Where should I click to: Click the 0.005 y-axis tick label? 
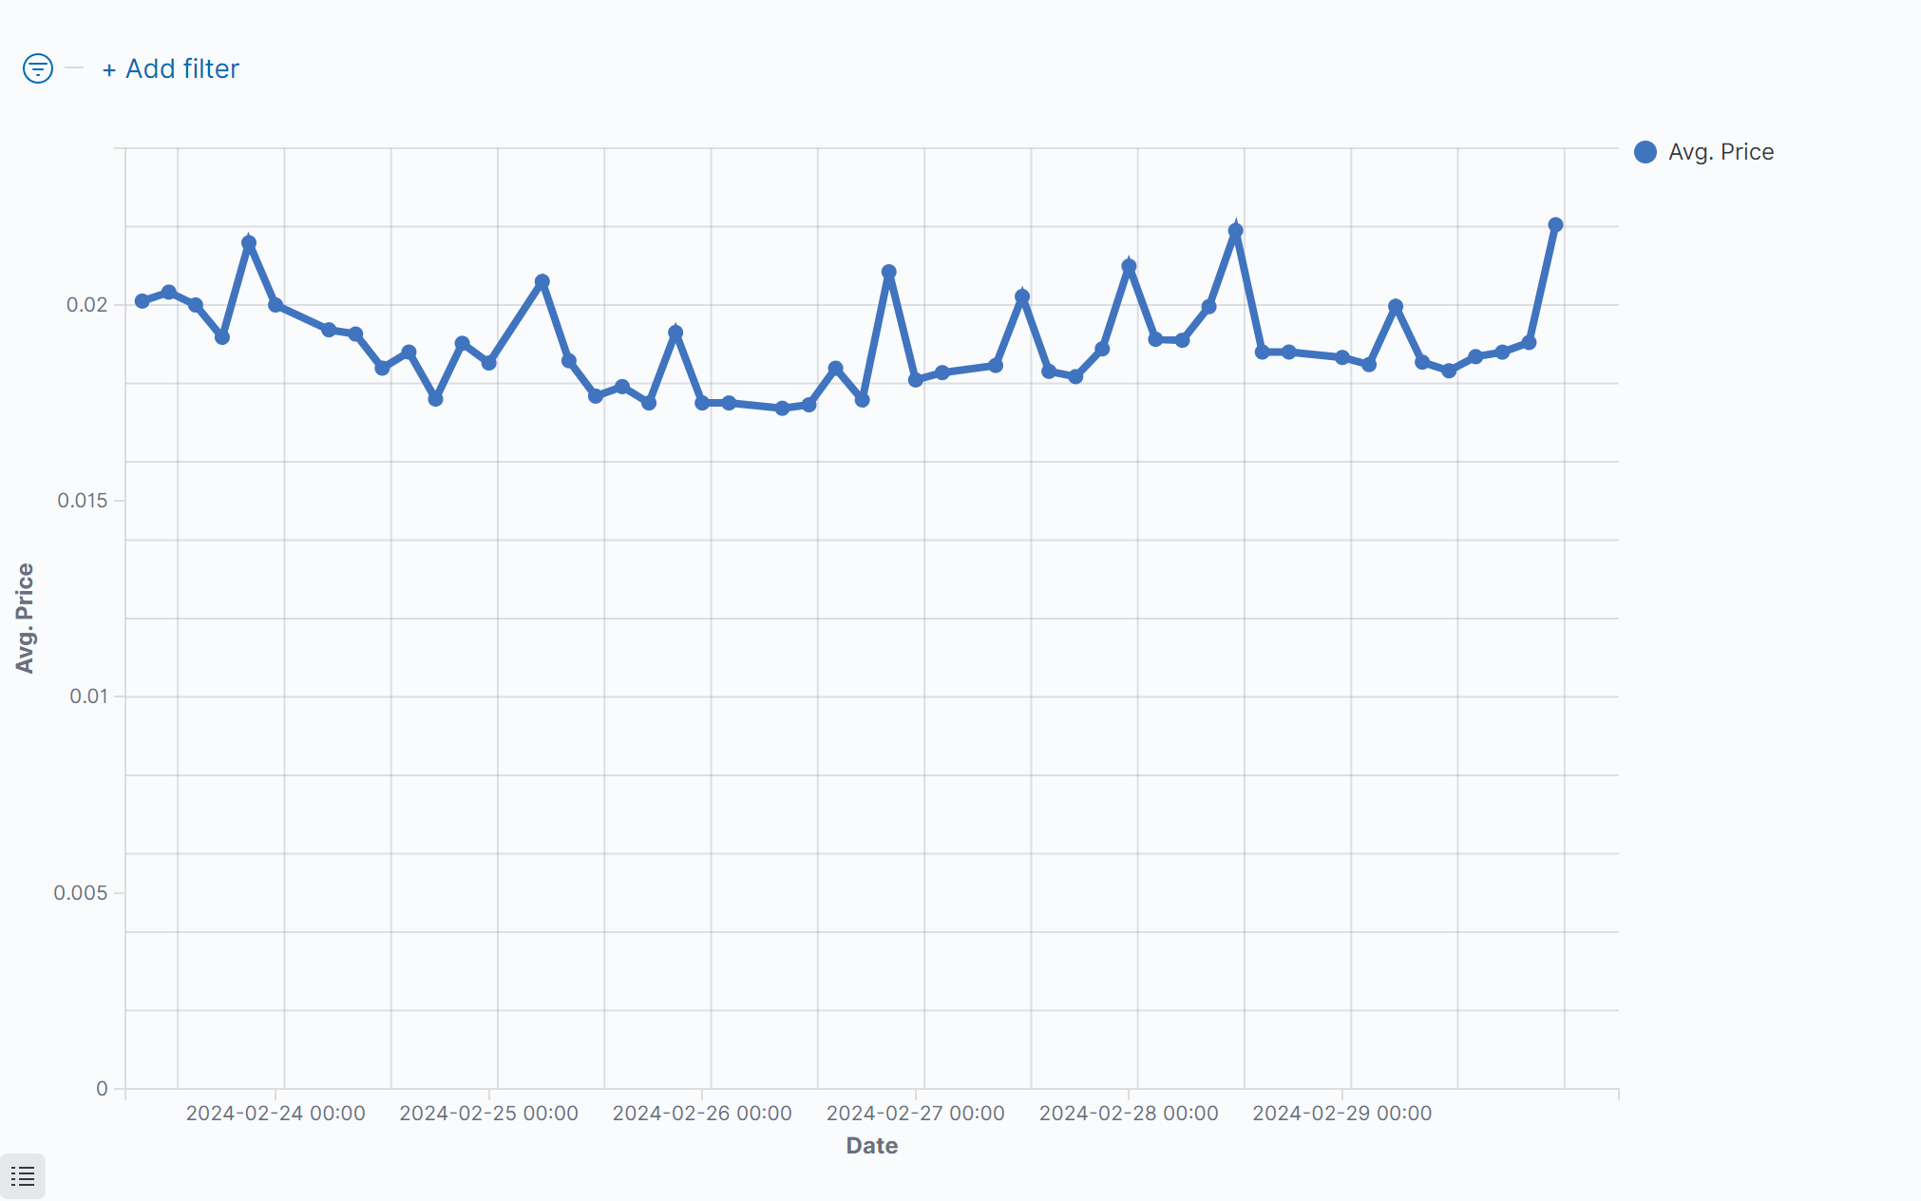click(x=81, y=893)
